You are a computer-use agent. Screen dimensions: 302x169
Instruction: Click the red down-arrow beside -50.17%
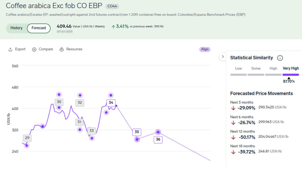[x=233, y=137]
